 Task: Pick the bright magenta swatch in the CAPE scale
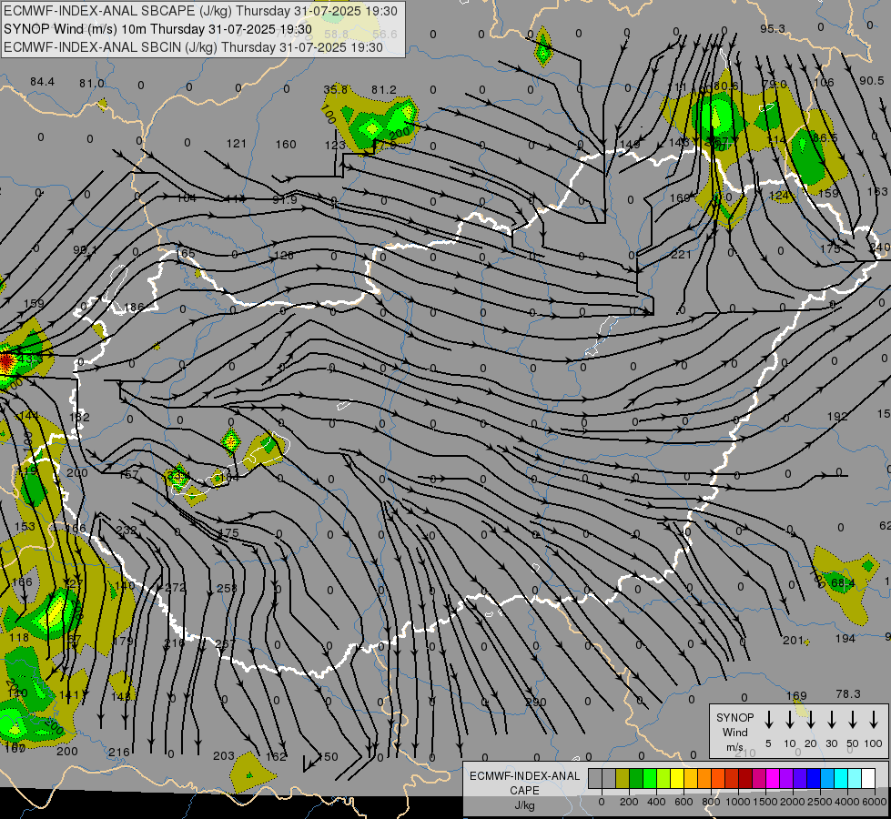[x=773, y=779]
